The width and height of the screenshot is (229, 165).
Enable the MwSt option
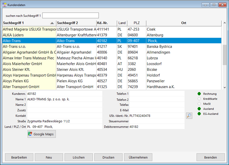[199, 104]
